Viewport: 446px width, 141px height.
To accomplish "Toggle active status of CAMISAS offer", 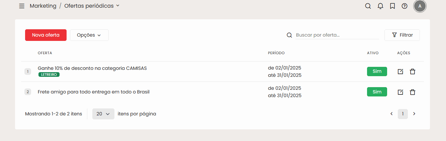I will [377, 71].
